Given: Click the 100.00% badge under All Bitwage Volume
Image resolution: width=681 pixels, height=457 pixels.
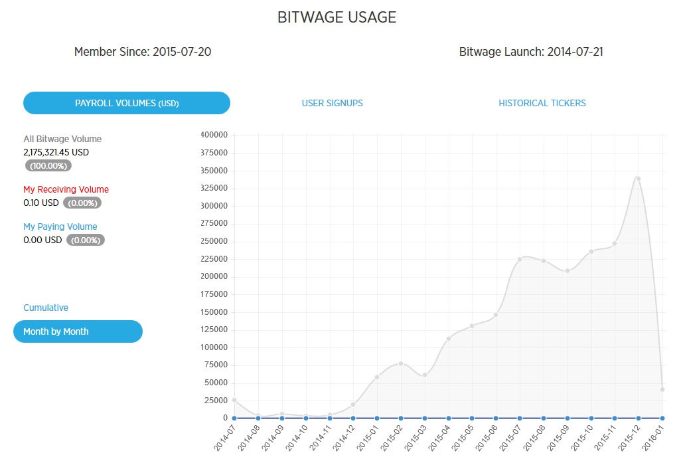Looking at the screenshot, I should point(48,166).
